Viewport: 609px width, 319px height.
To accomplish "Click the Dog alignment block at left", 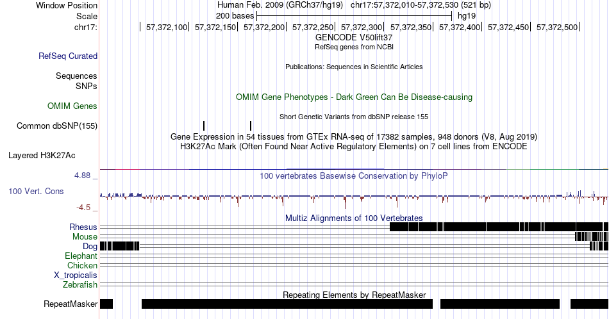I will (120, 246).
